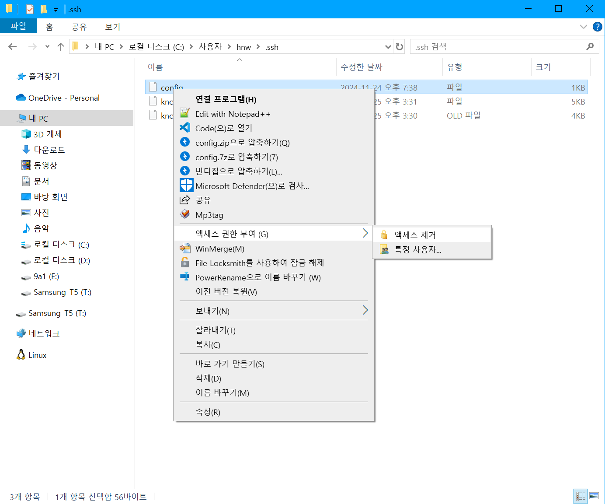This screenshot has width=605, height=504.
Task: Open file with VS Code icon
Action: tap(185, 128)
